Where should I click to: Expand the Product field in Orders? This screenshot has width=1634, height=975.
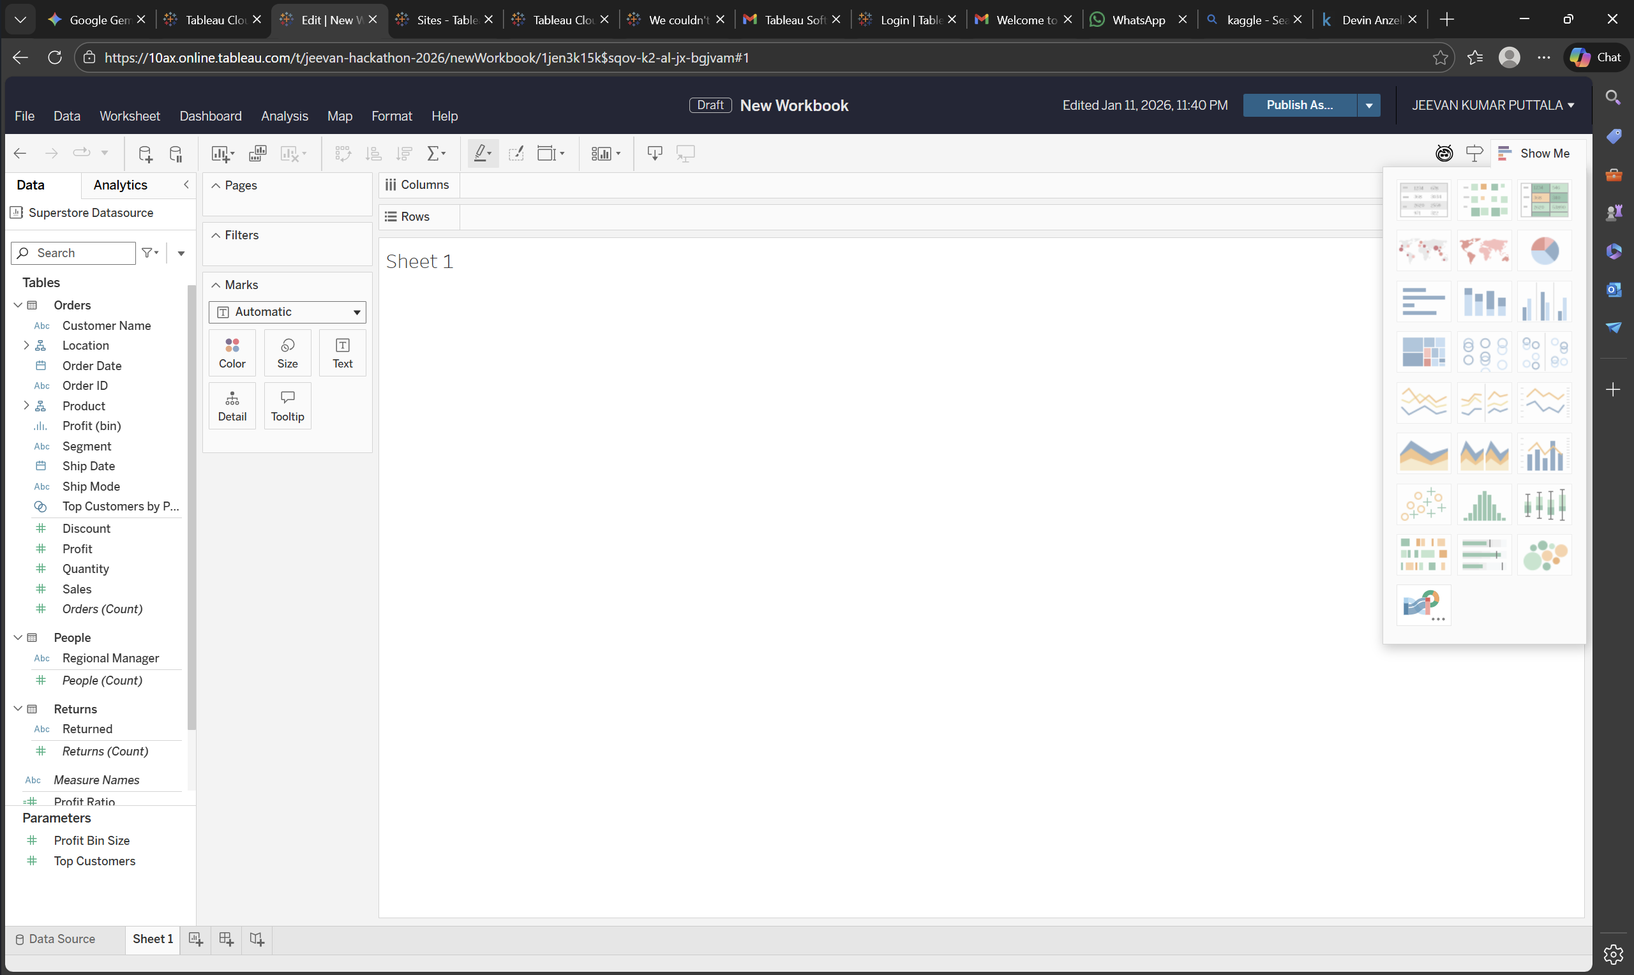tap(26, 405)
